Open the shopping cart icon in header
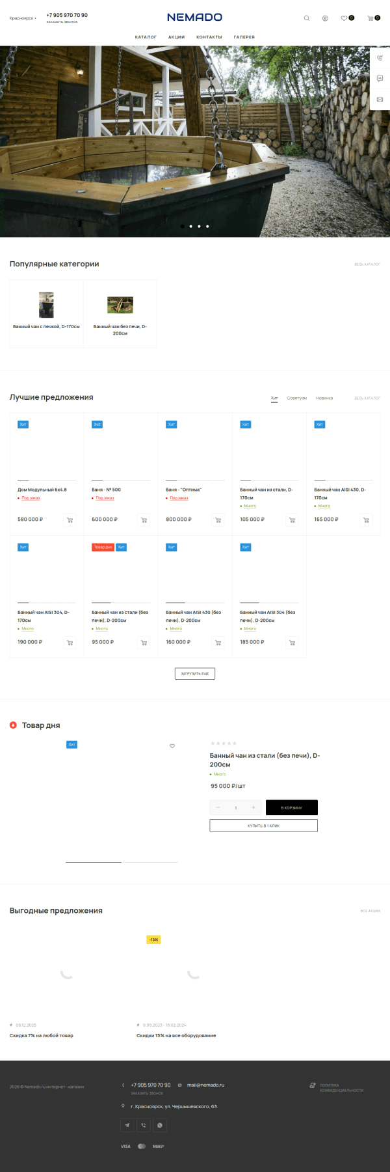This screenshot has height=1172, width=390. (x=370, y=18)
